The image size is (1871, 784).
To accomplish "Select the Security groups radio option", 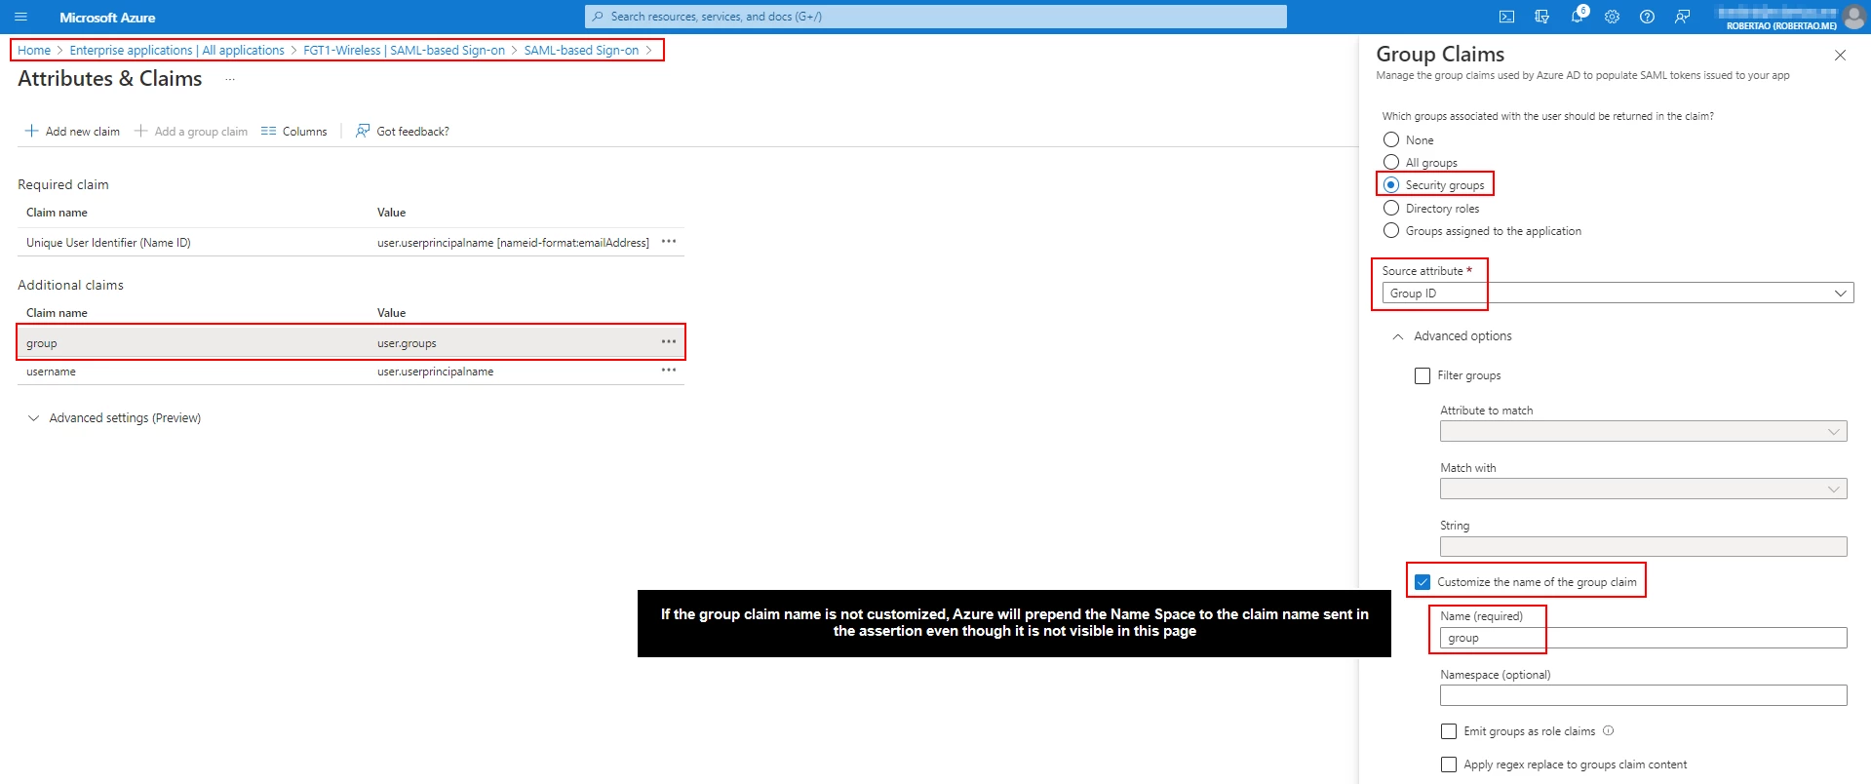I will (x=1391, y=184).
